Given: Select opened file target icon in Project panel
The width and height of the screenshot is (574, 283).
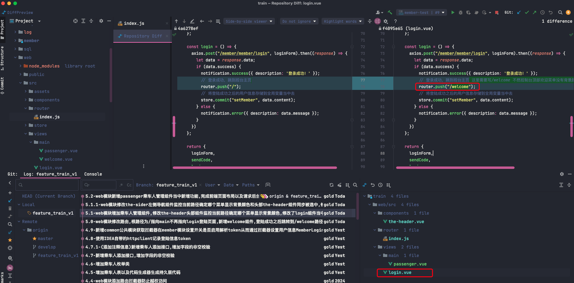Looking at the screenshot, I should pyautogui.click(x=75, y=21).
